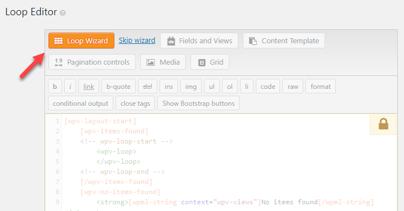Follow the Skip wizard link
The height and width of the screenshot is (211, 404).
(x=137, y=41)
